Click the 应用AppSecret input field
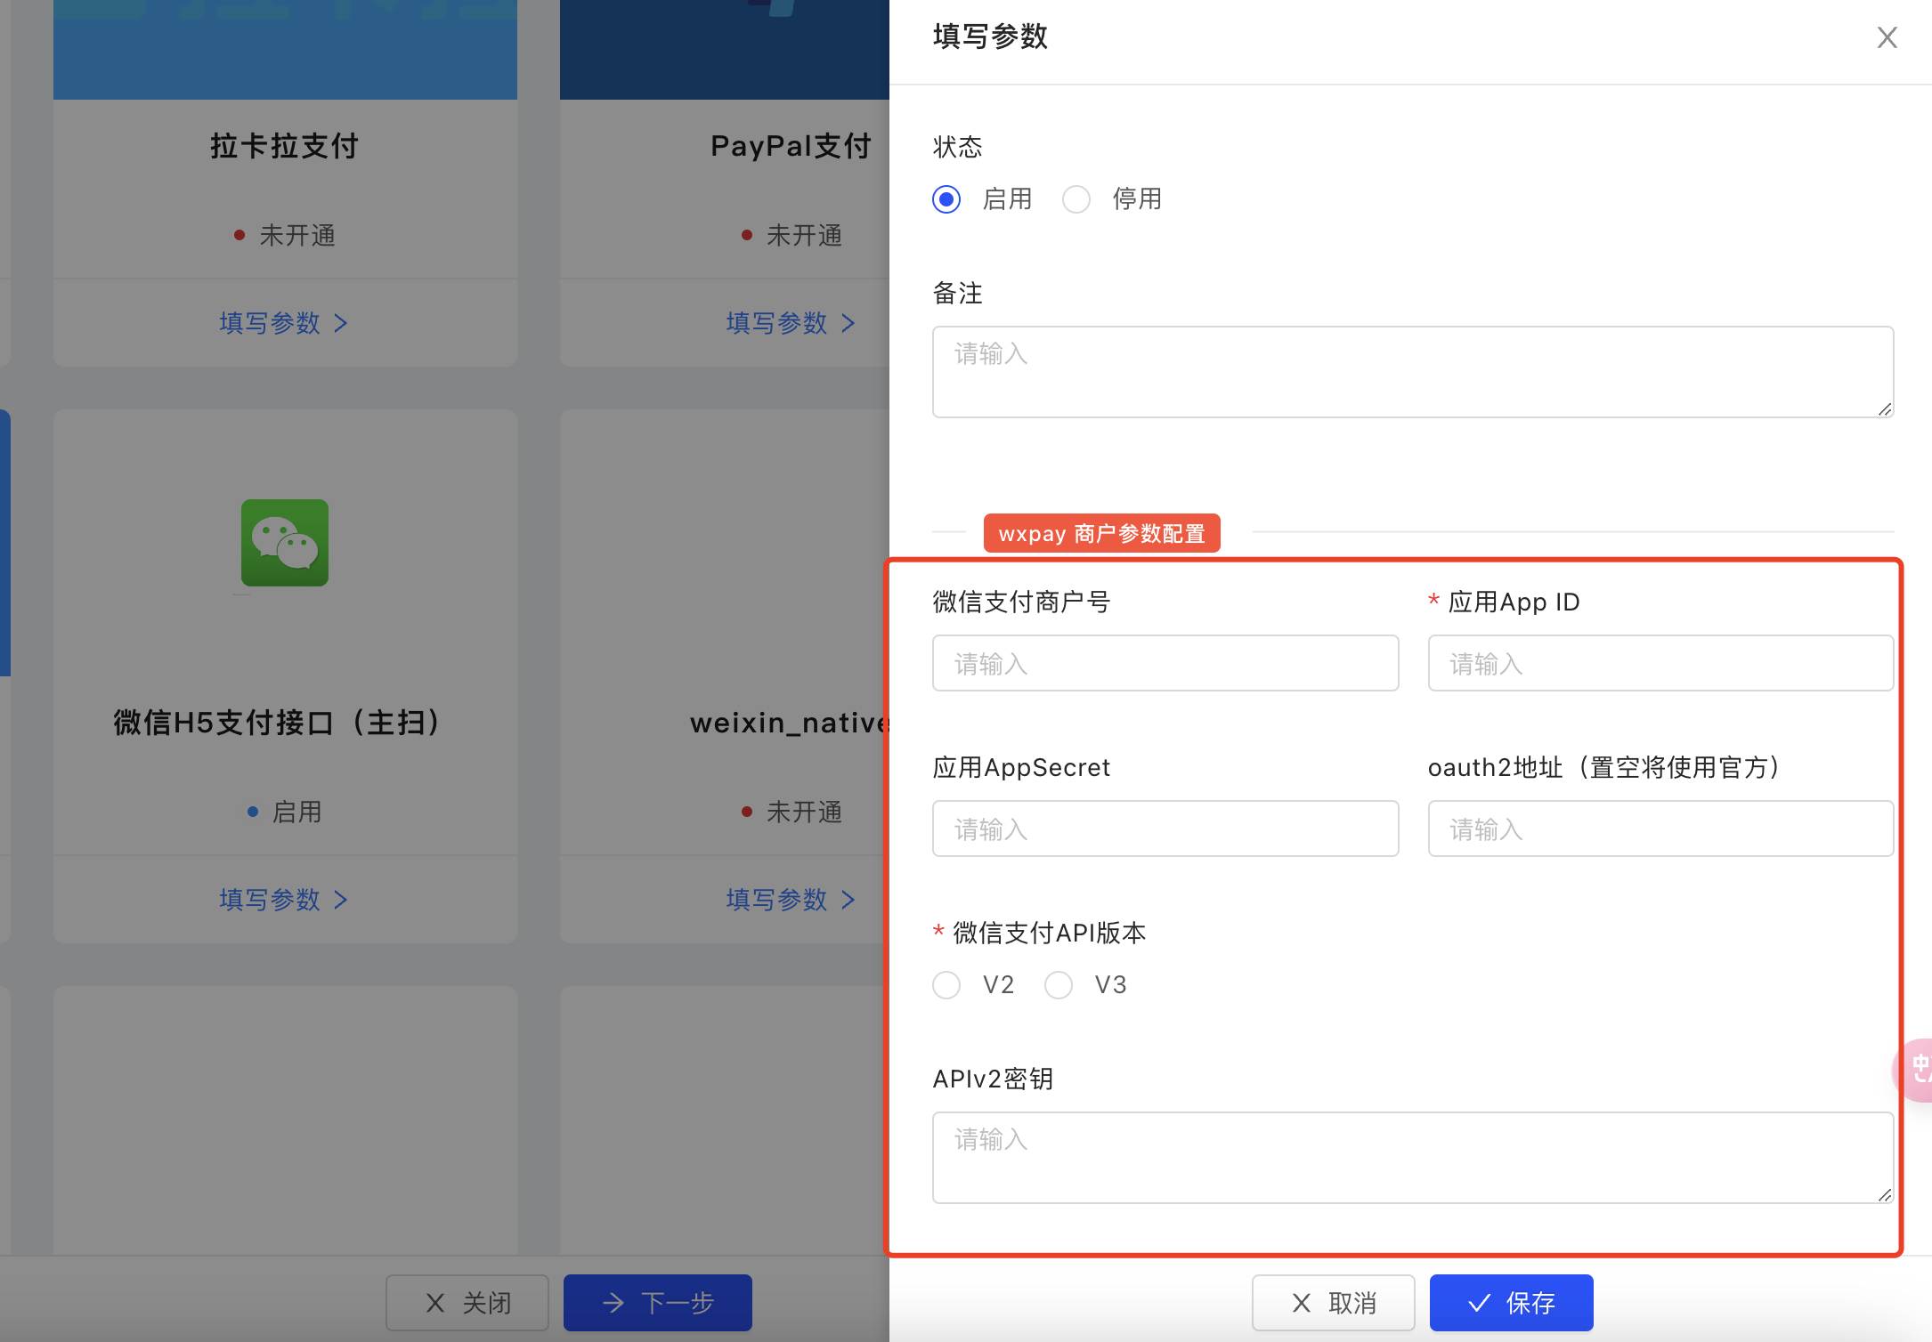The width and height of the screenshot is (1932, 1342). pyautogui.click(x=1165, y=829)
